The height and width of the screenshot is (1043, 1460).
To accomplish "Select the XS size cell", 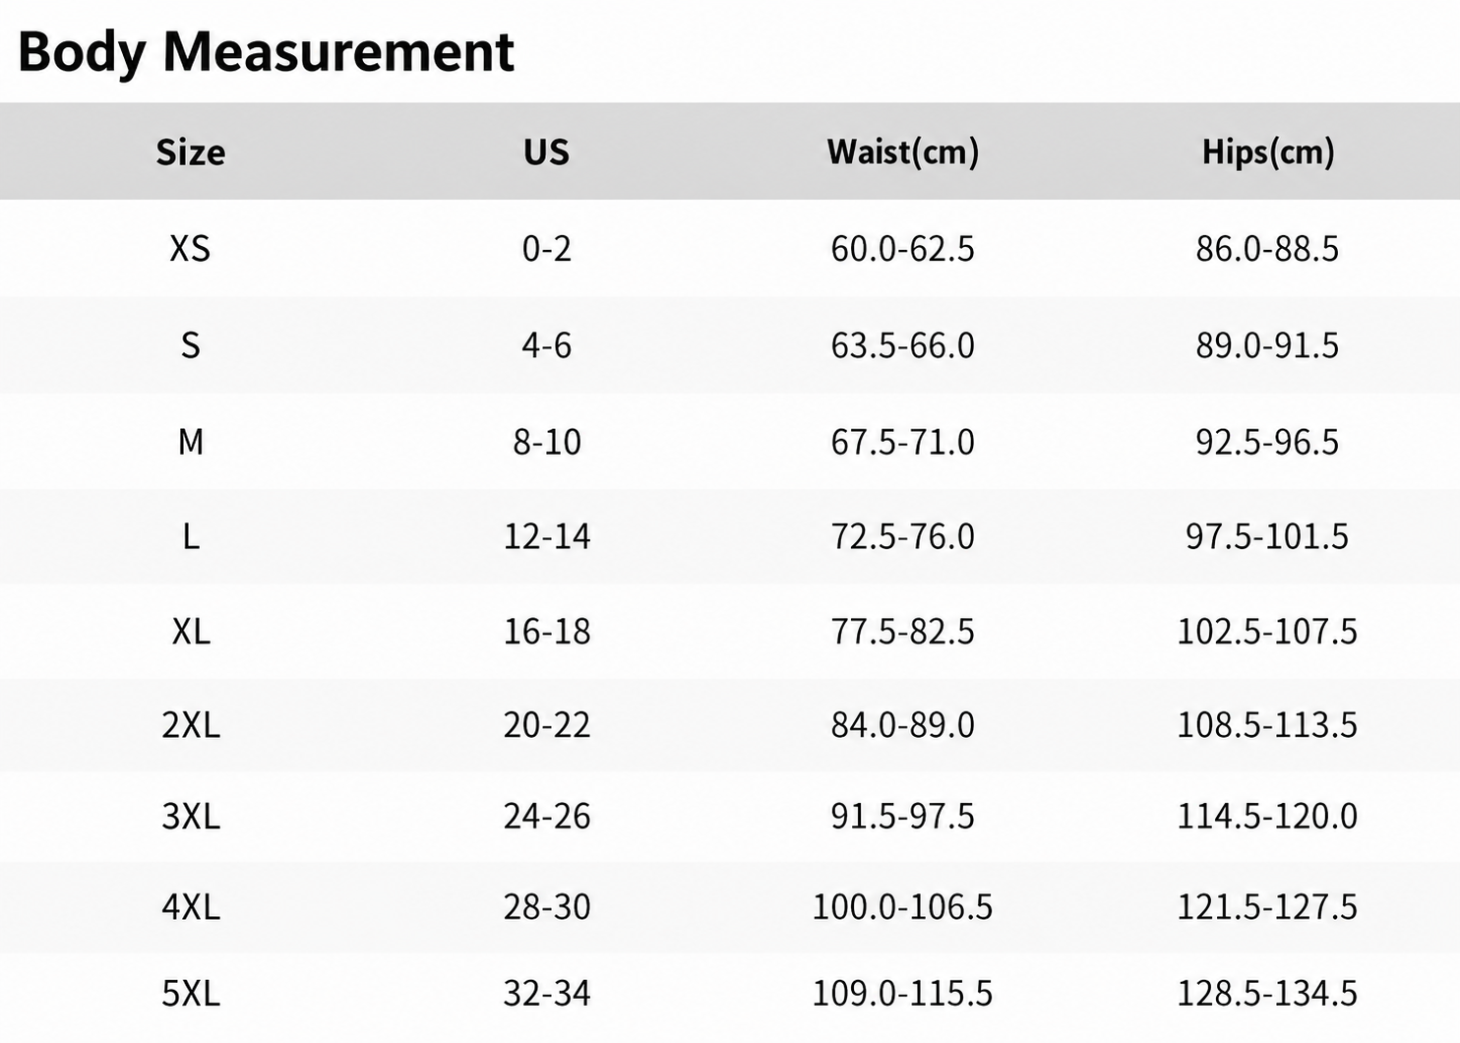I will 191,249.
